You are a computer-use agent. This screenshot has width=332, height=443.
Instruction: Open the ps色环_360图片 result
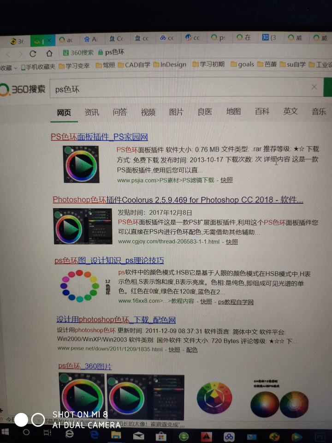coord(85,366)
